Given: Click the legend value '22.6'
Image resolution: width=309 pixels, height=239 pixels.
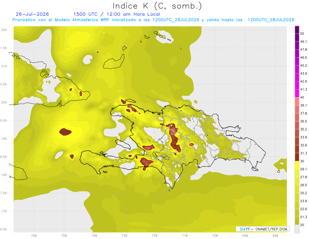Looking at the screenshot, I should click(304, 209).
